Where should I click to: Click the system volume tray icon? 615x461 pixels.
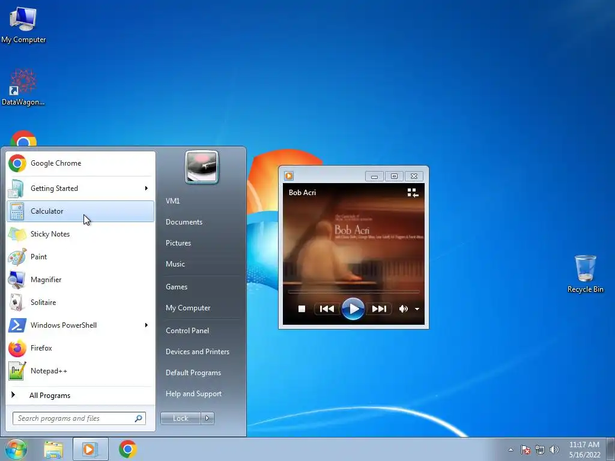(x=554, y=450)
